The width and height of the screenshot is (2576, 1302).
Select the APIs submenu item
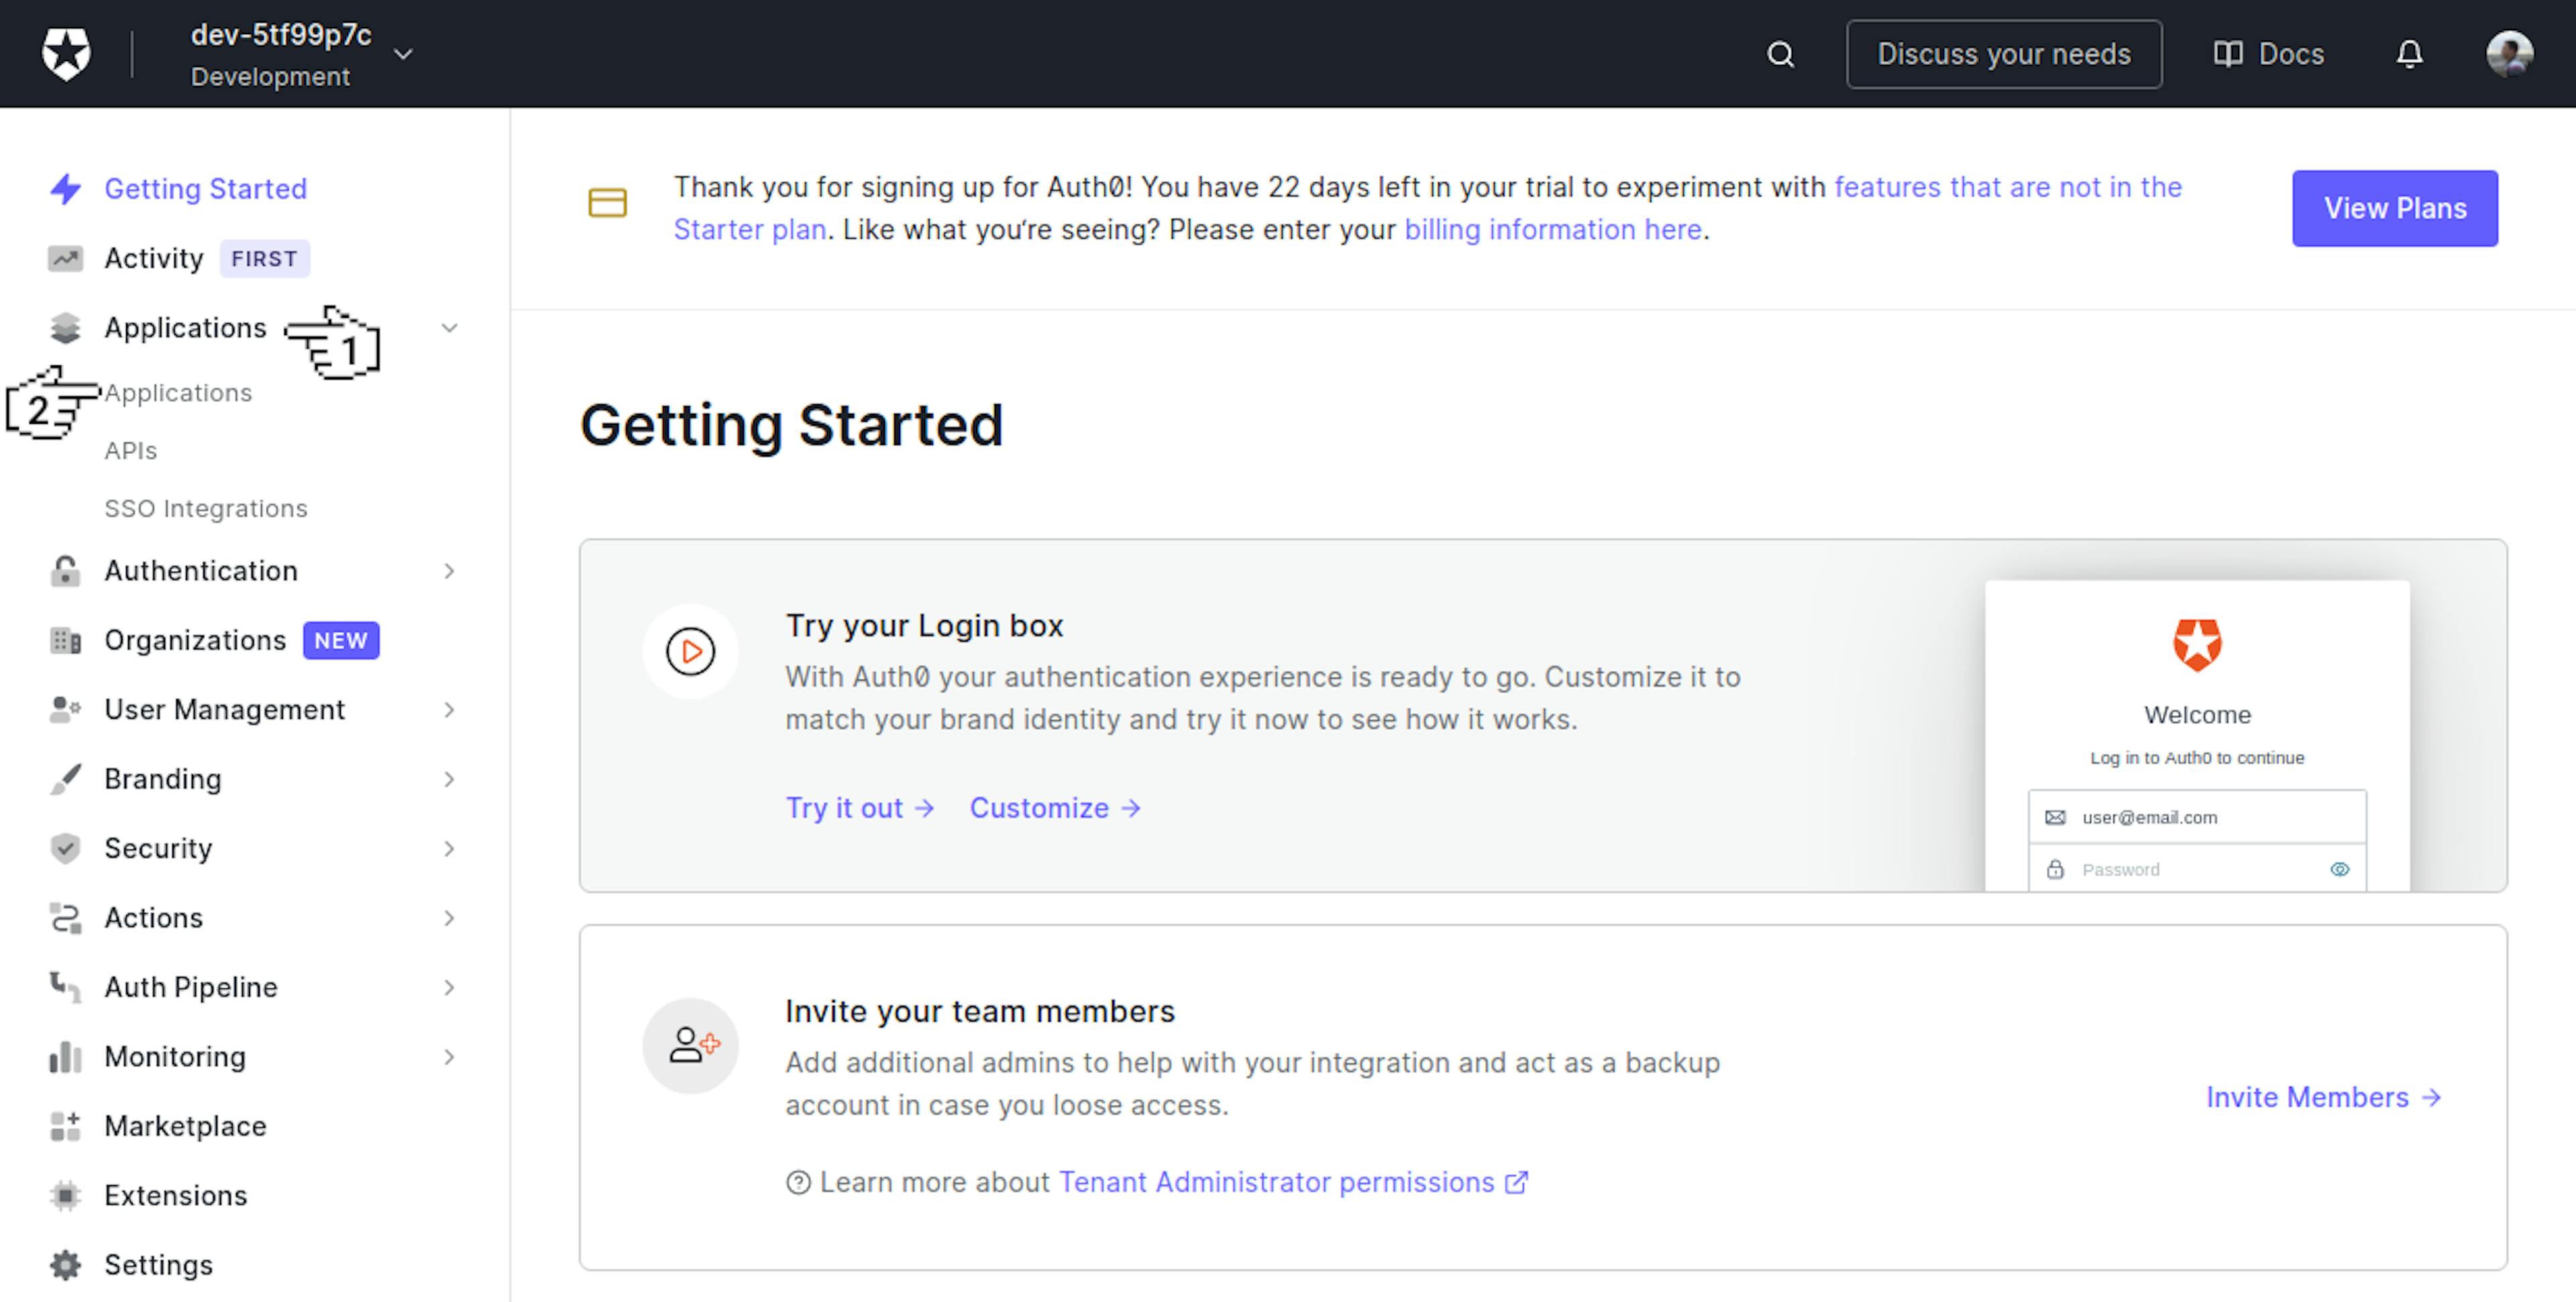[129, 450]
